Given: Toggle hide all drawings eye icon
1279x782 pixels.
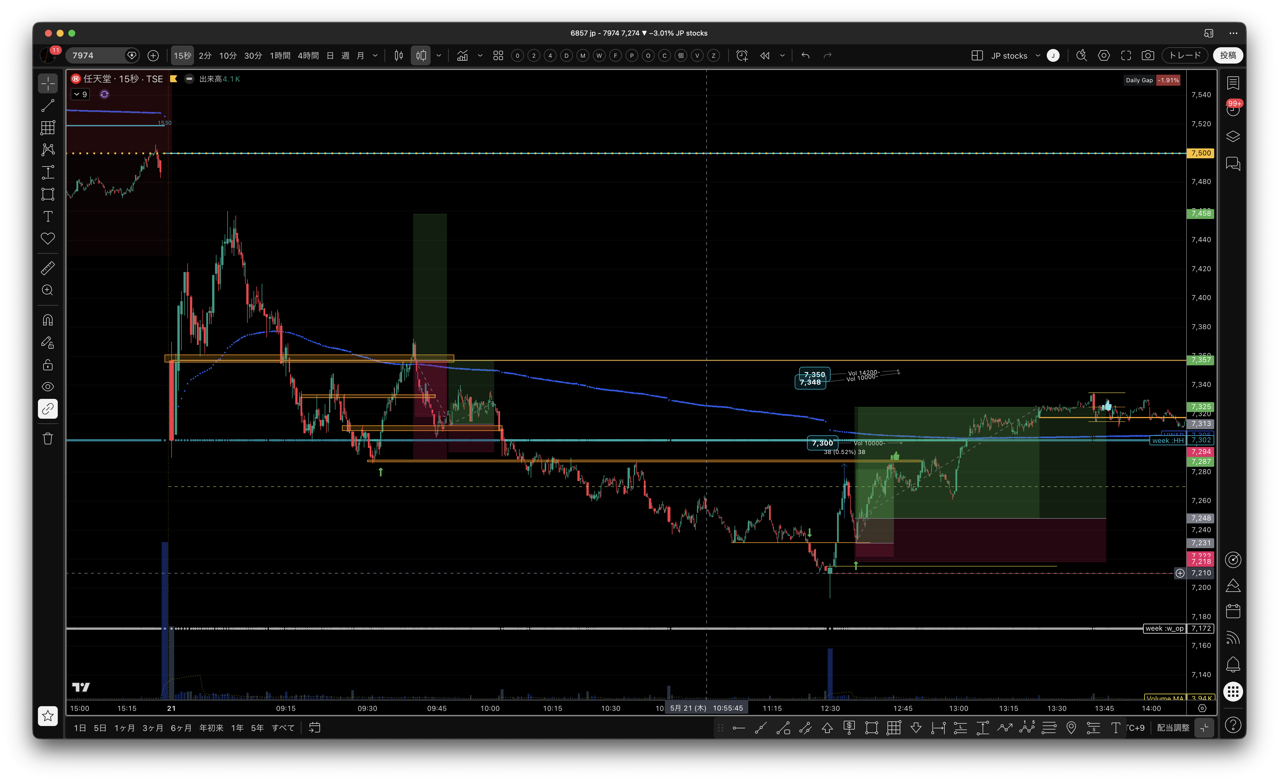Looking at the screenshot, I should point(48,387).
